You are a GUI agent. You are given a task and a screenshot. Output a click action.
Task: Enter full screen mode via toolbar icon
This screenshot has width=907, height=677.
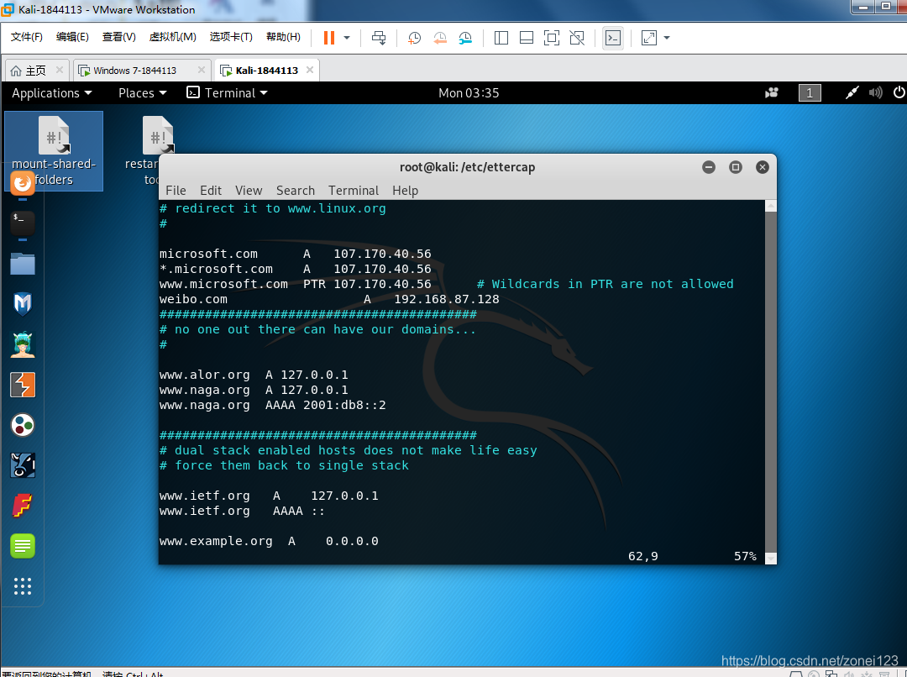coord(552,38)
